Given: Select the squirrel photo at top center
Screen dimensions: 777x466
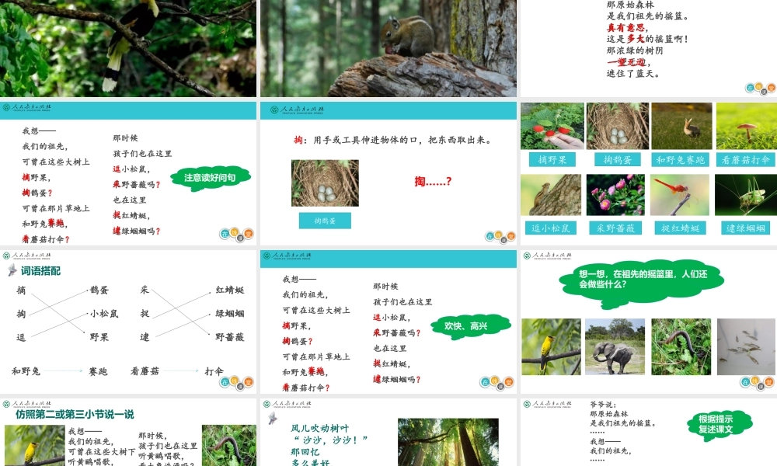Looking at the screenshot, I should (x=388, y=48).
